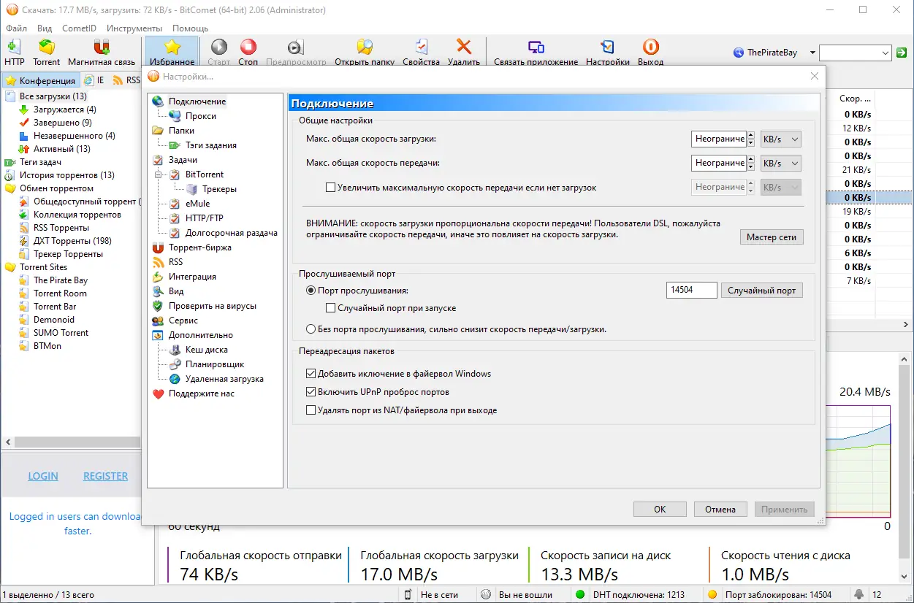Open the Помощь menu
The height and width of the screenshot is (603, 914).
[190, 28]
